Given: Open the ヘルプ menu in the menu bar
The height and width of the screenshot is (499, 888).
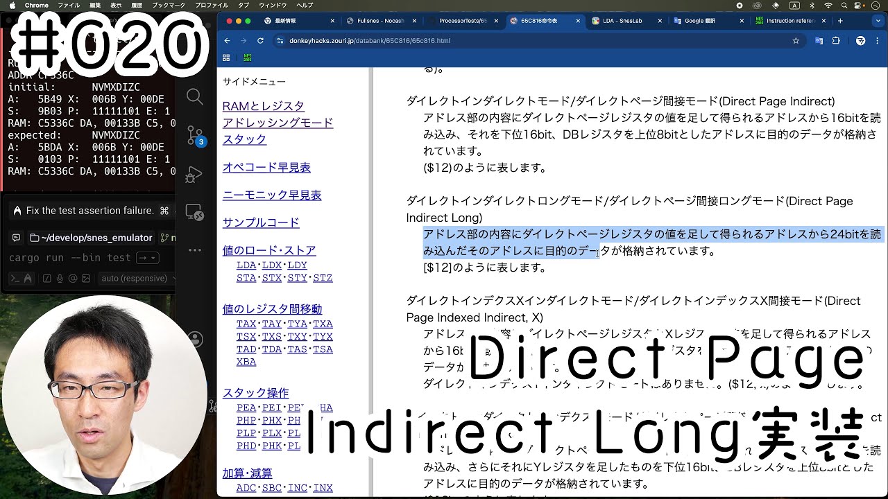Looking at the screenshot, I should (305, 6).
